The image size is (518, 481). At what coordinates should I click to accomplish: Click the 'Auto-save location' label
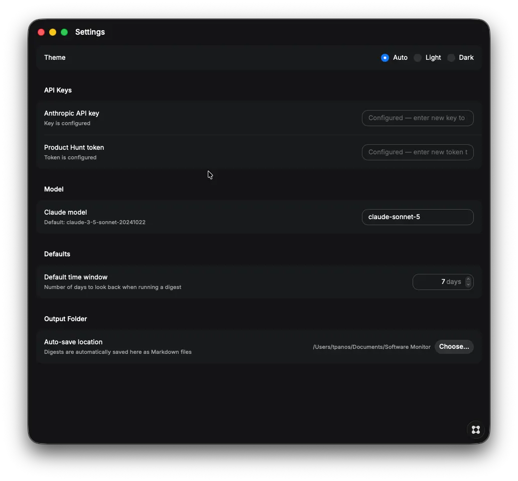coord(73,342)
